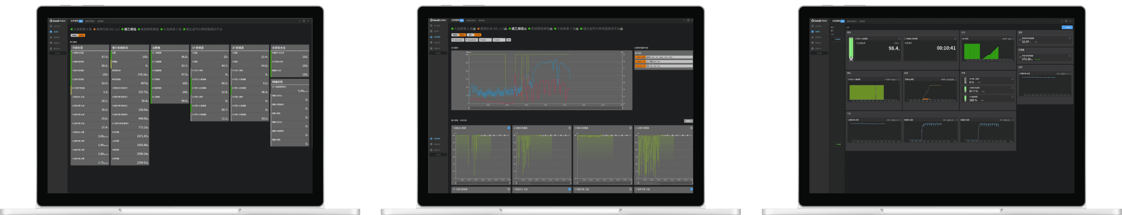Expand the 98.4% gauge widget on right laptop
1122x215 pixels.
pyautogui.click(x=900, y=39)
